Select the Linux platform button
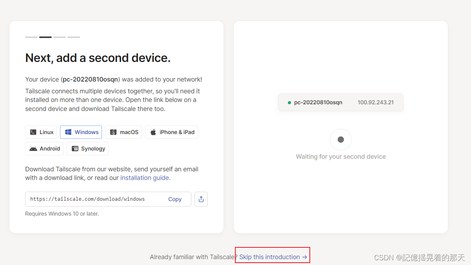Viewport: 471px width, 265px height. pos(41,132)
